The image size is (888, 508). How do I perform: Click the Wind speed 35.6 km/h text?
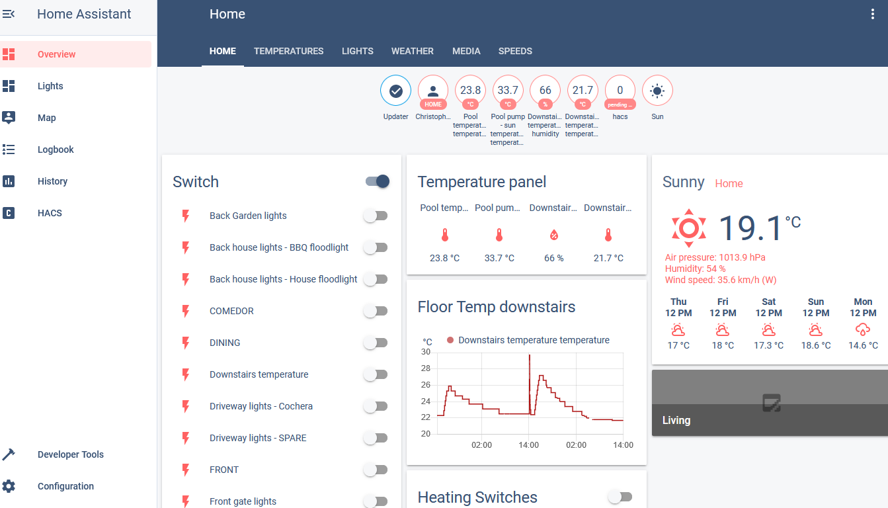721,280
